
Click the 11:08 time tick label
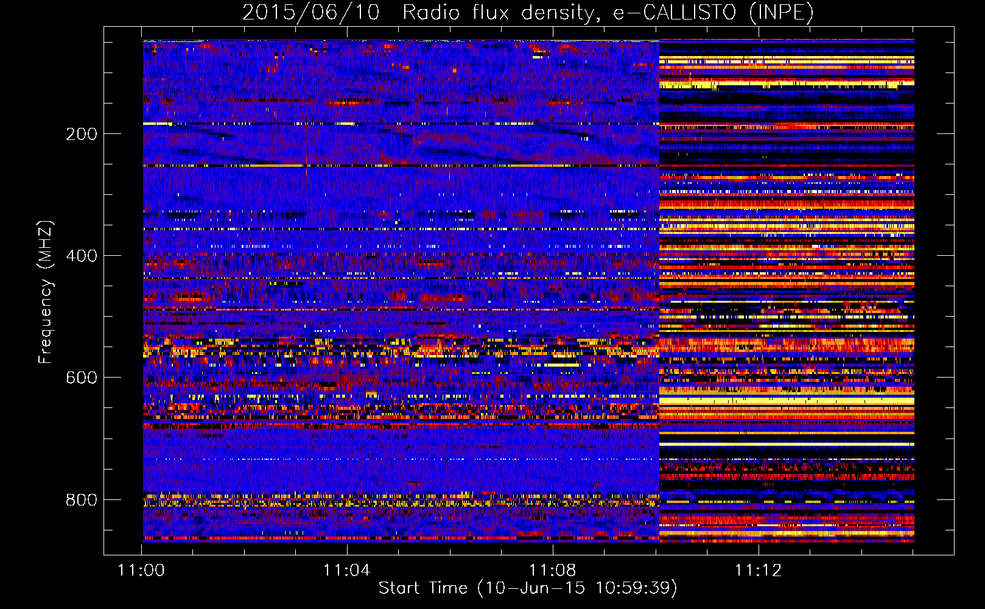tap(552, 571)
